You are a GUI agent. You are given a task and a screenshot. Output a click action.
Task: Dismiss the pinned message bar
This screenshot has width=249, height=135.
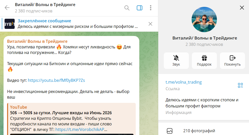150,24
